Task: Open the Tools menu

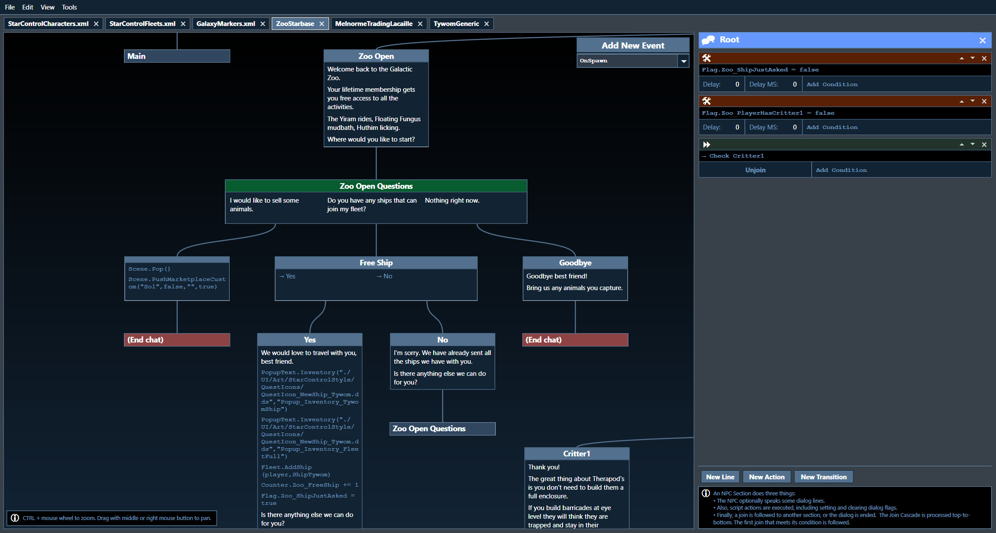Action: (69, 7)
